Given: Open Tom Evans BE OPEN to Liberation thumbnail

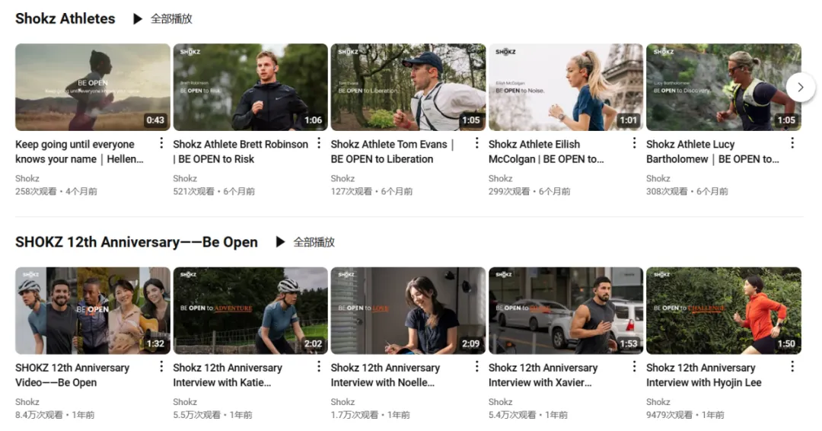Looking at the screenshot, I should coord(409,87).
